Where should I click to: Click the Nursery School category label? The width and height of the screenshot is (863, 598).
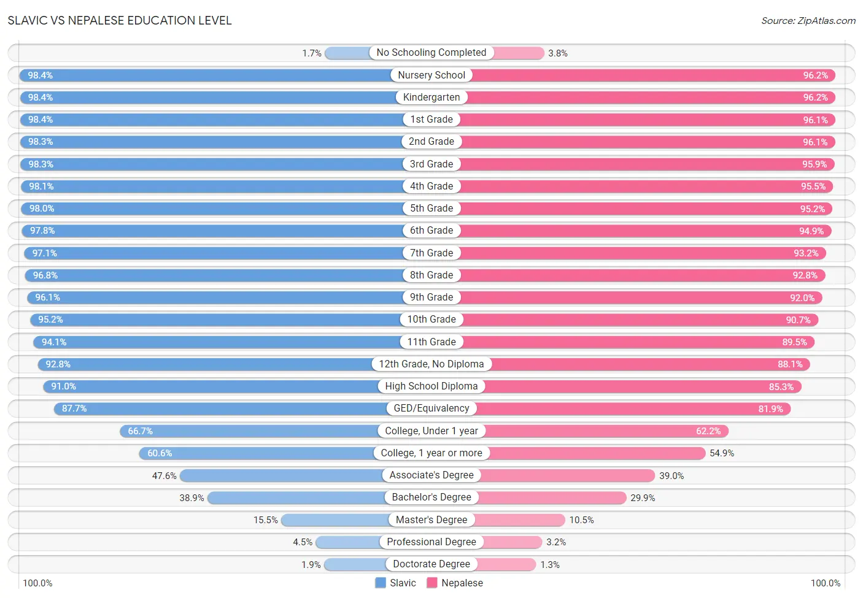tap(431, 75)
